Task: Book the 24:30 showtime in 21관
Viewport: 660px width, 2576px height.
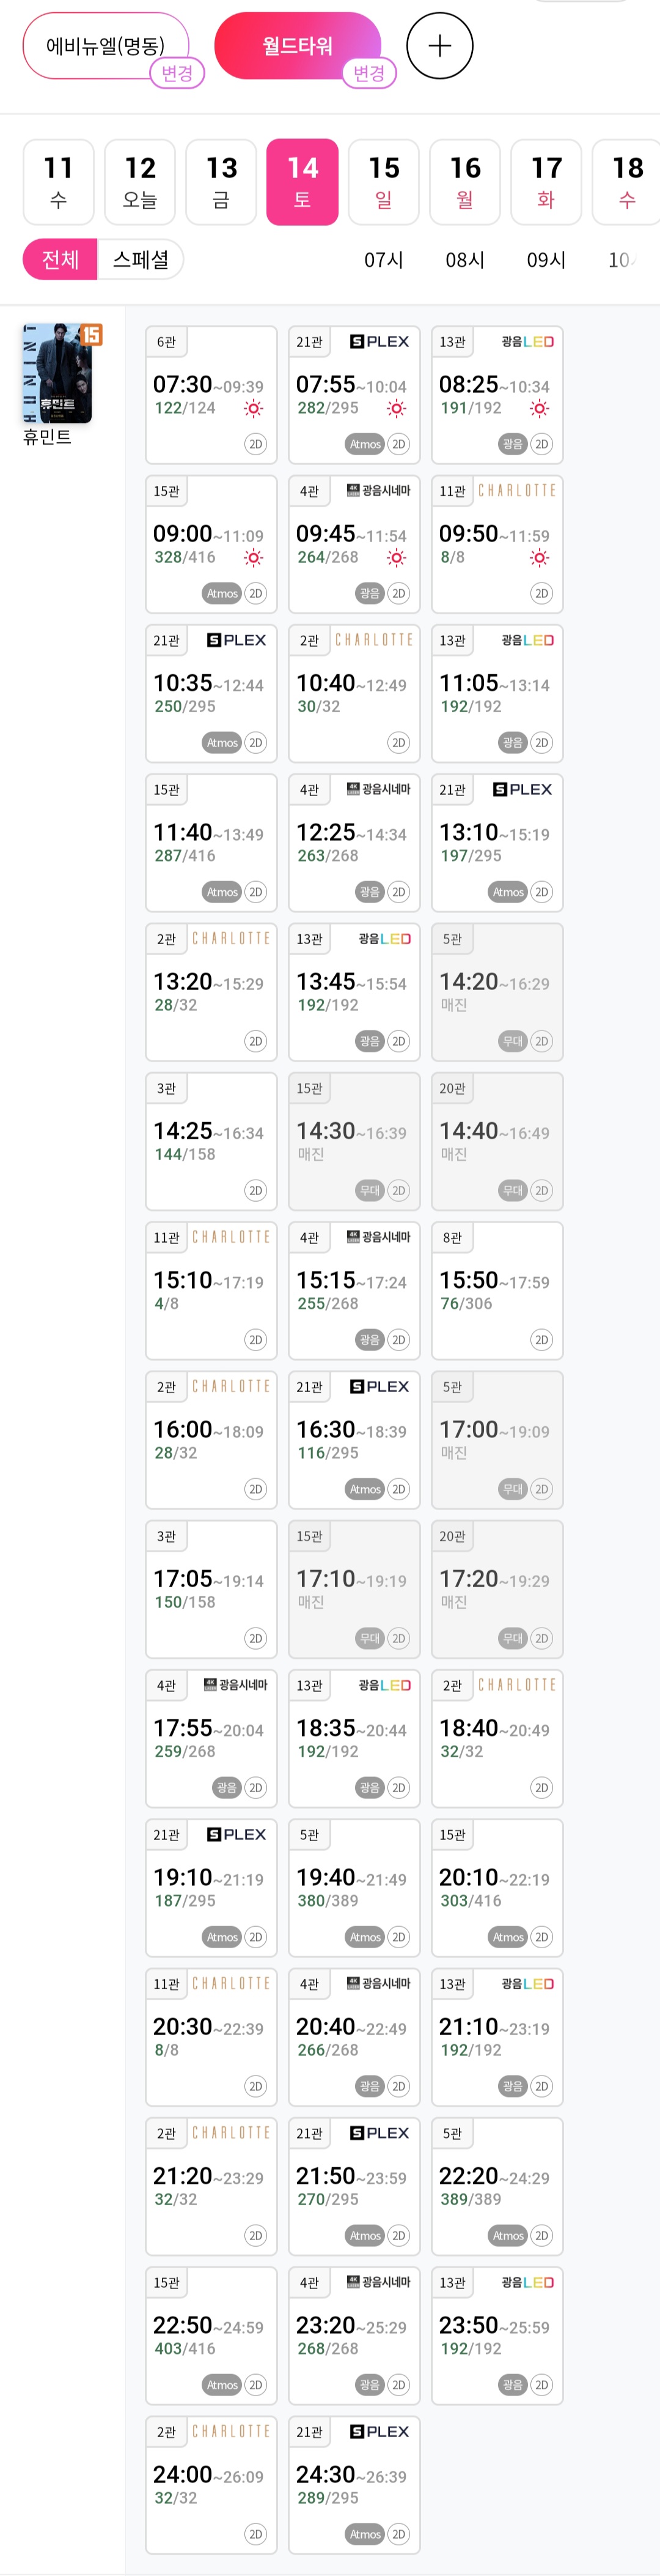Action: click(x=353, y=2484)
